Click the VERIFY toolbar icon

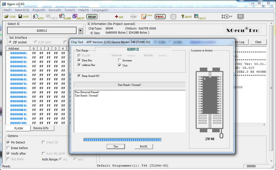[78, 17]
